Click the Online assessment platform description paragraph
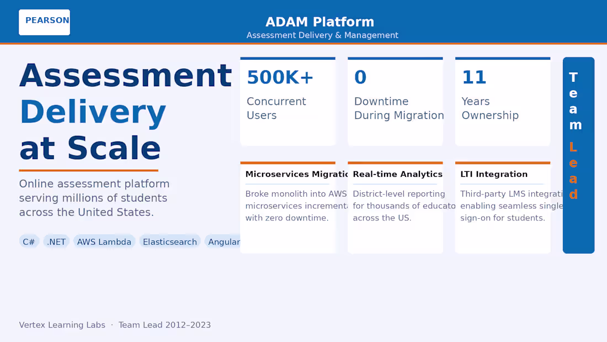This screenshot has width=607, height=342. tap(94, 198)
